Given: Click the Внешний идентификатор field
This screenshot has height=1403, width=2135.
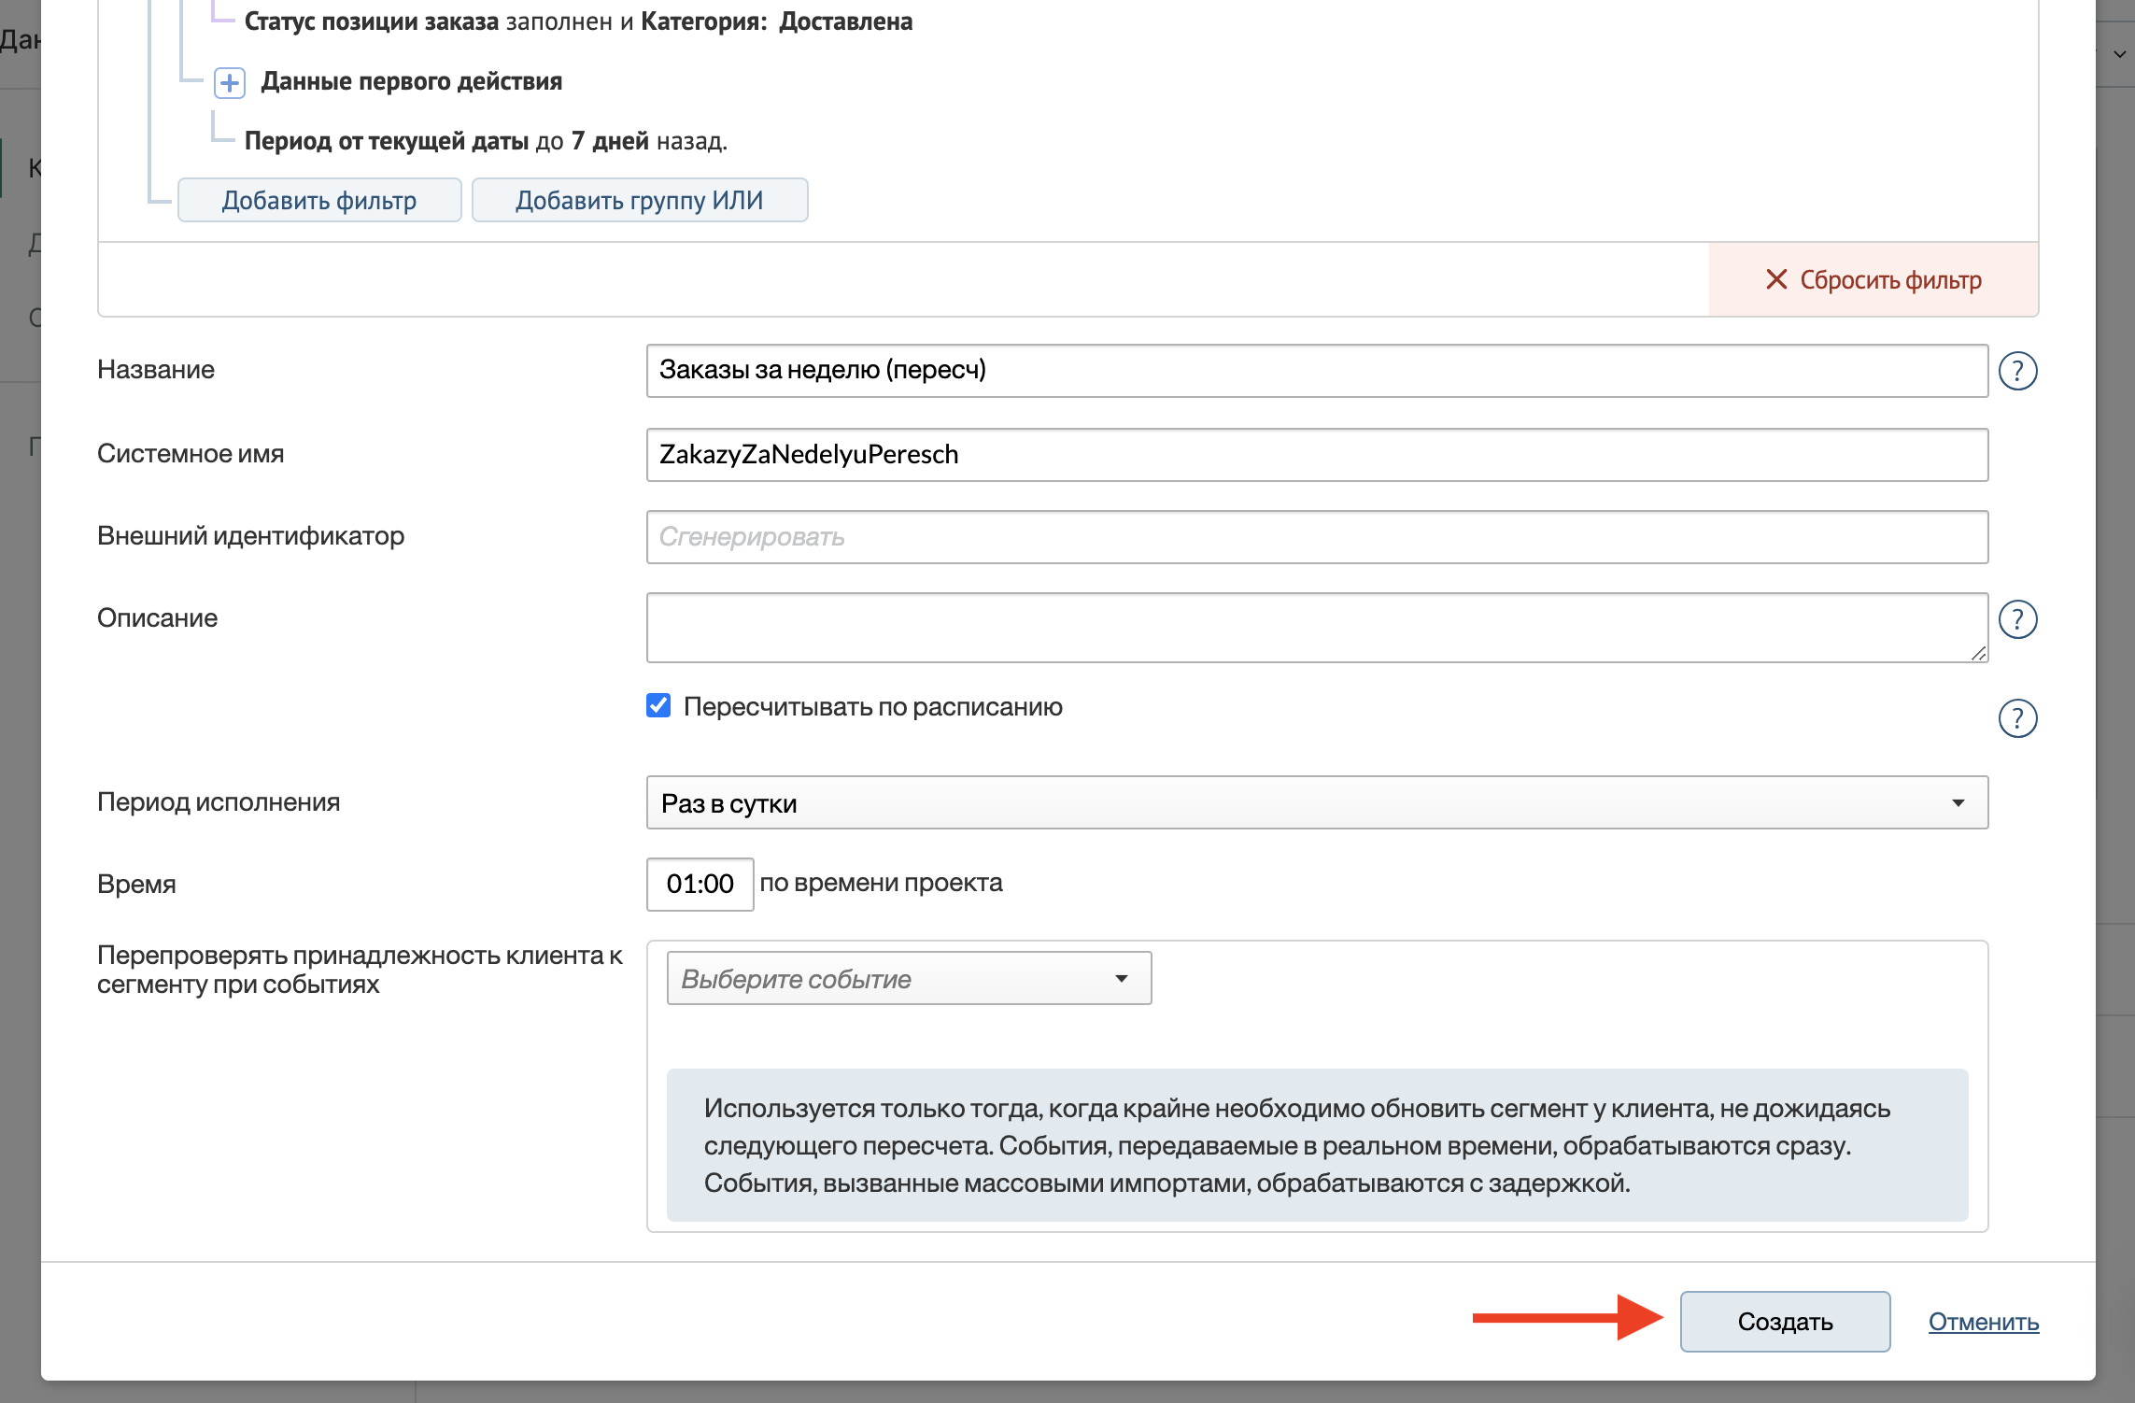Looking at the screenshot, I should point(1317,537).
